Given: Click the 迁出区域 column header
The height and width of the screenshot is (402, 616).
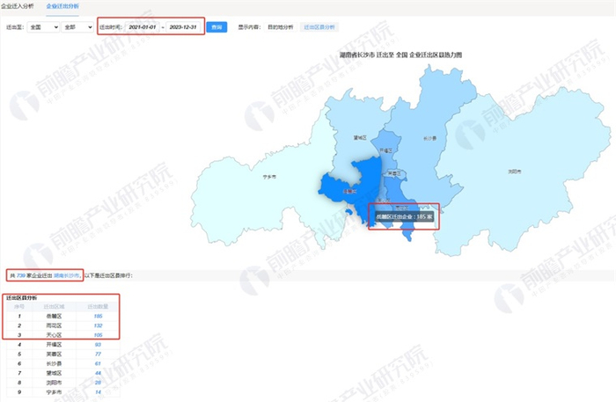Looking at the screenshot, I should [x=54, y=307].
